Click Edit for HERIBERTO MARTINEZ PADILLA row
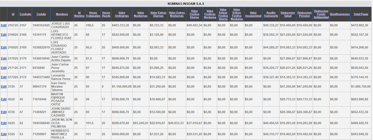The image size is (373, 140). pyautogui.click(x=4, y=134)
